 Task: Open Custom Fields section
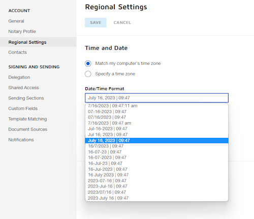[x=23, y=108]
